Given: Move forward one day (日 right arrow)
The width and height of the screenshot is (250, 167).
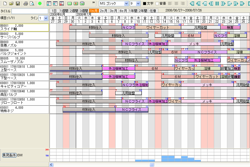Looking at the screenshot, I should pos(223,3).
